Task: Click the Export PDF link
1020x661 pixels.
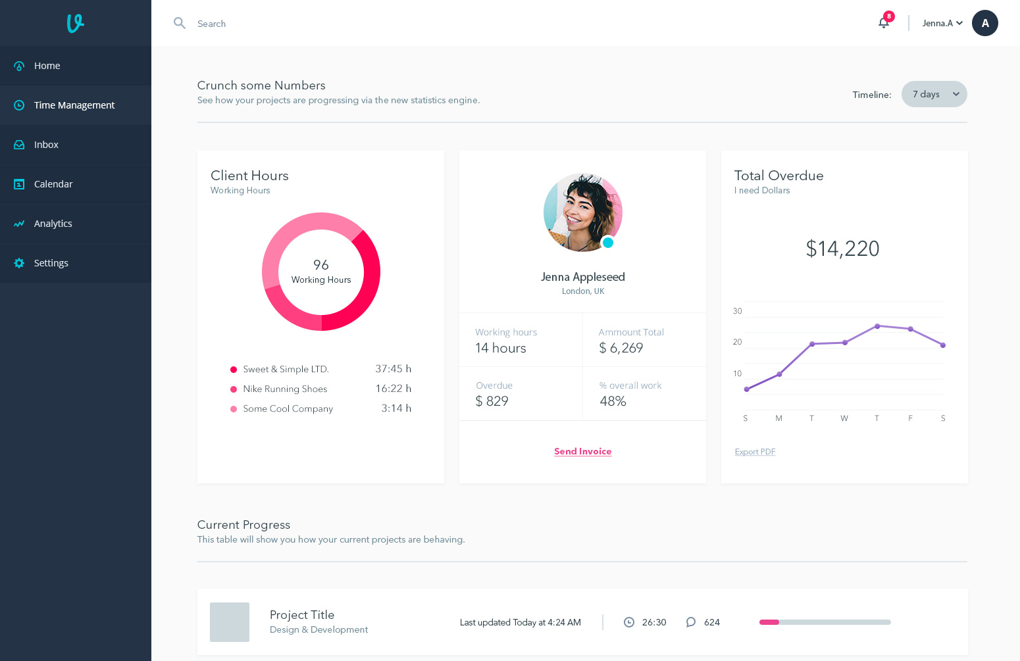Action: tap(755, 452)
